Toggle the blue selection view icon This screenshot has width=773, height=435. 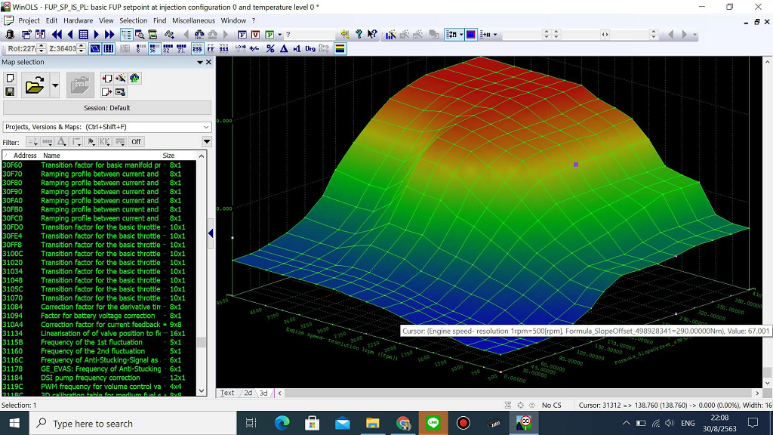(95, 47)
